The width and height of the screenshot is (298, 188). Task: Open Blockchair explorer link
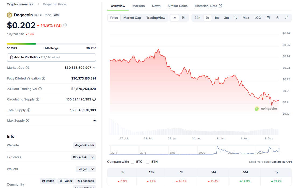[x=80, y=157]
